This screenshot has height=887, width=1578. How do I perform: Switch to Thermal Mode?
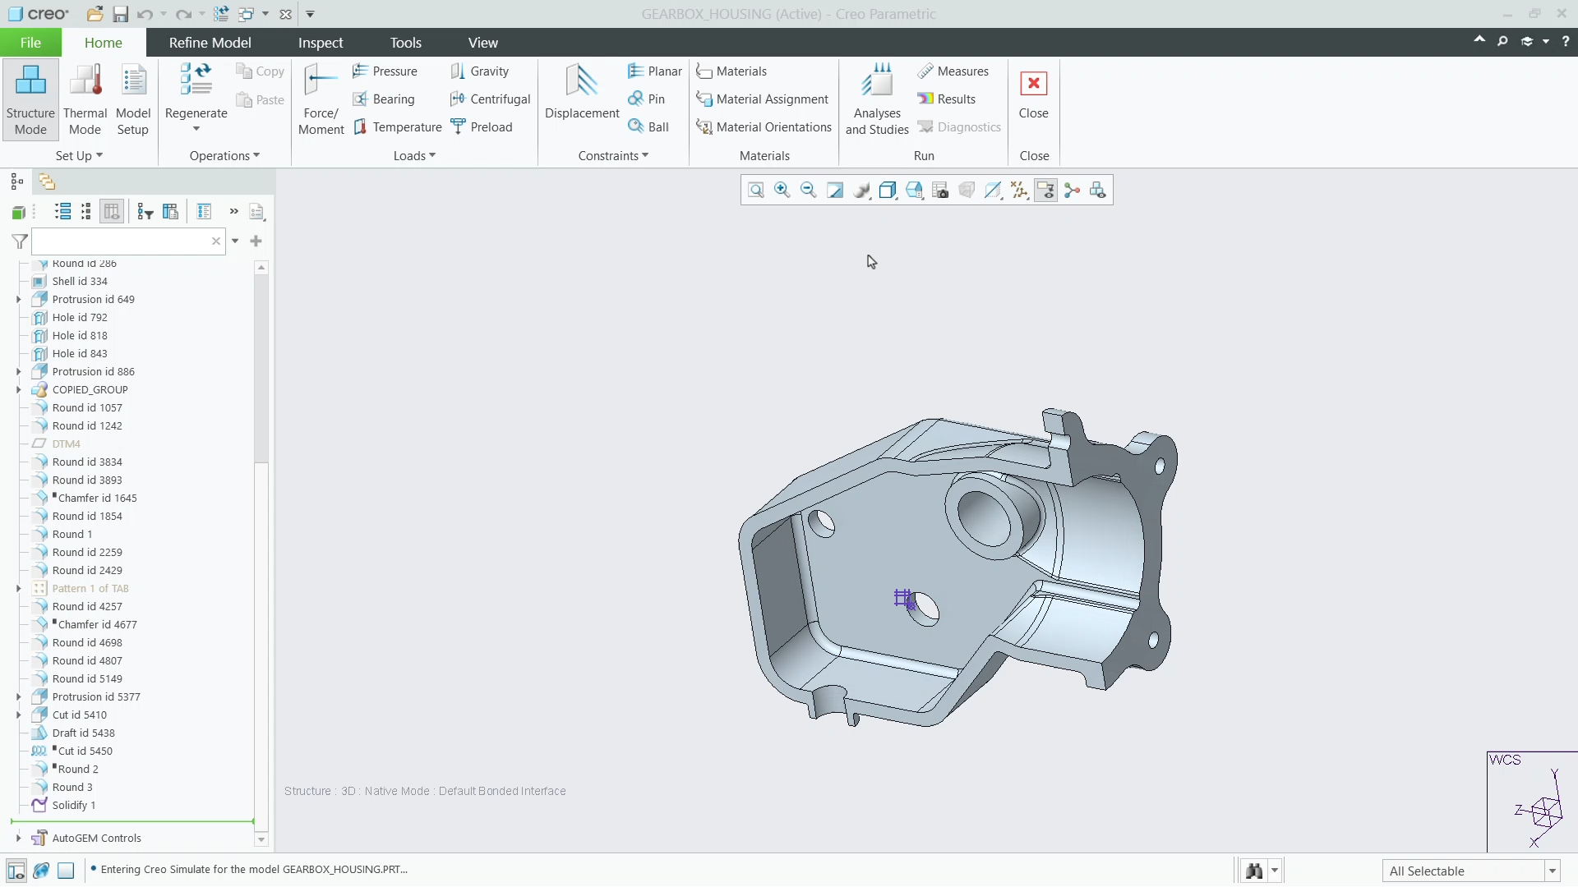tap(85, 100)
